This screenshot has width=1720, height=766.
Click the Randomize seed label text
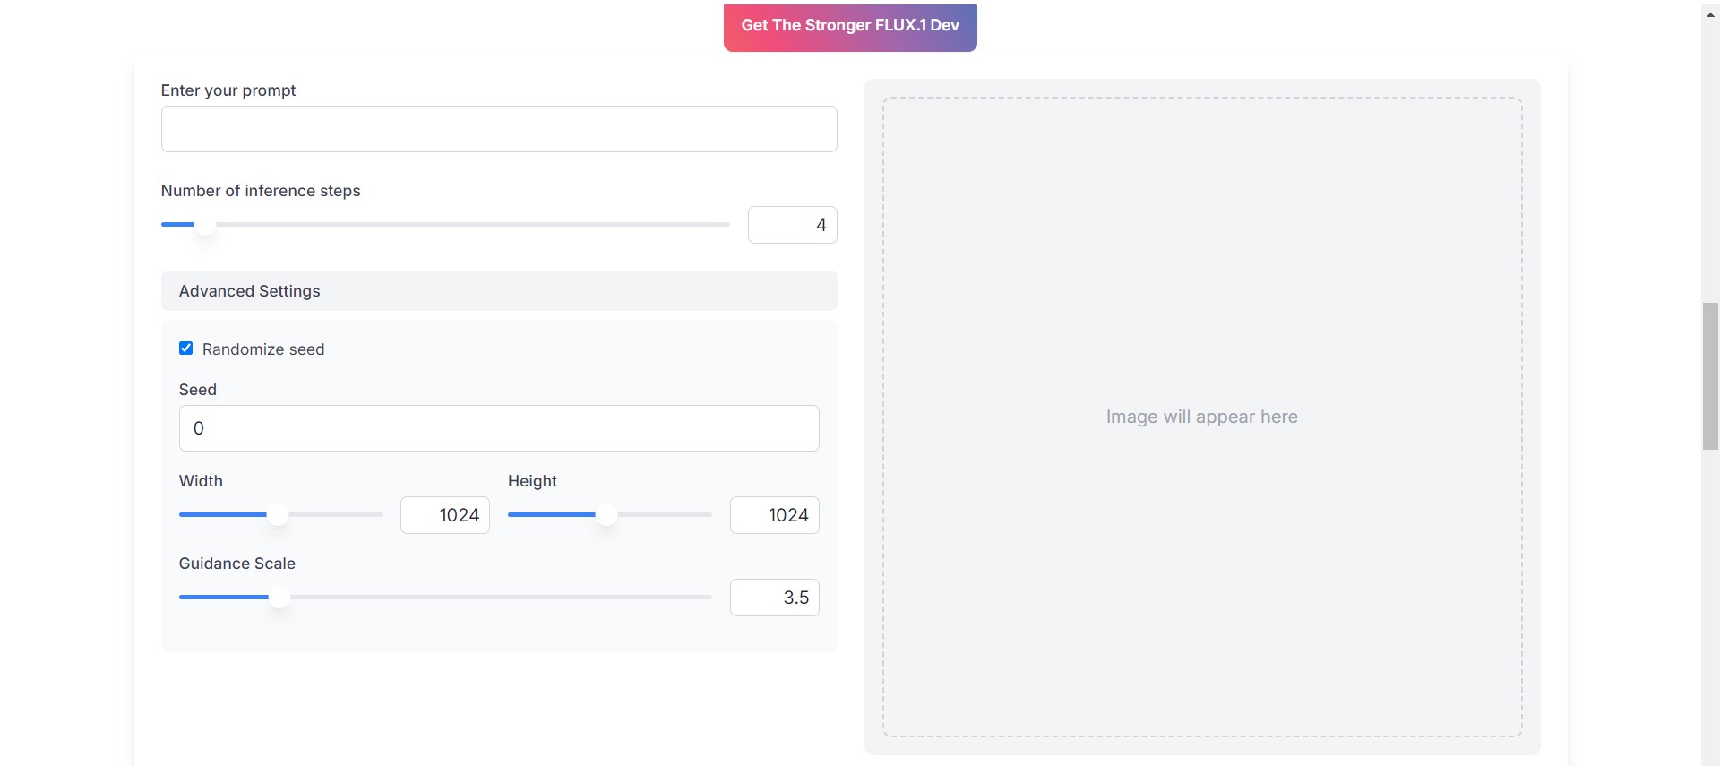tap(263, 349)
